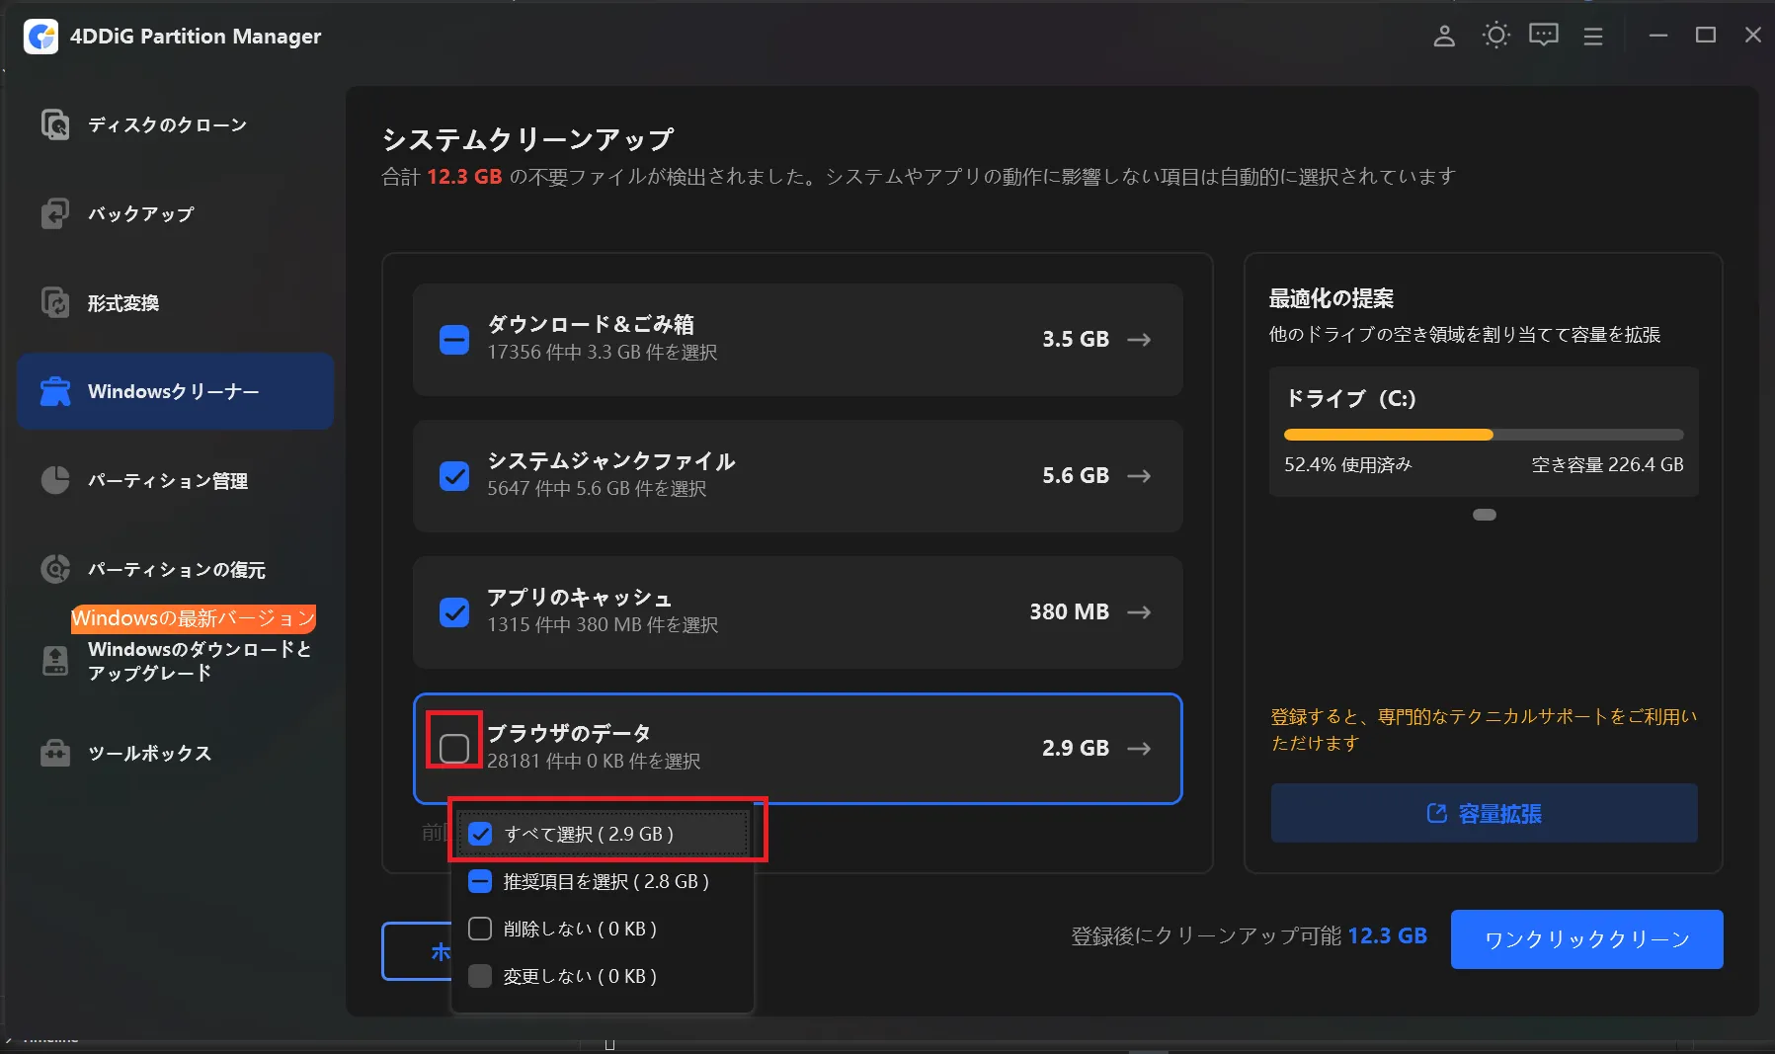Open the user account icon
Image resolution: width=1775 pixels, height=1054 pixels.
[x=1444, y=37]
